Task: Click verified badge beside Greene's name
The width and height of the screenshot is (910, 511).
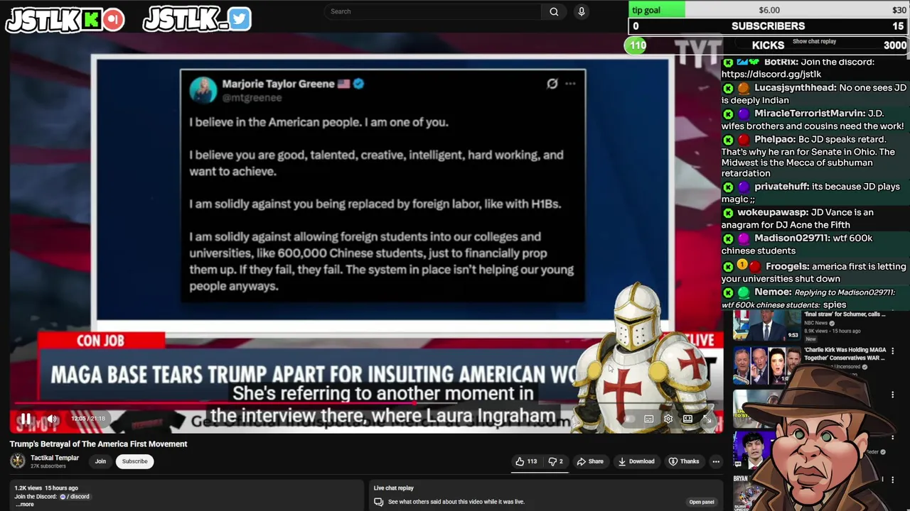Action: [x=358, y=84]
